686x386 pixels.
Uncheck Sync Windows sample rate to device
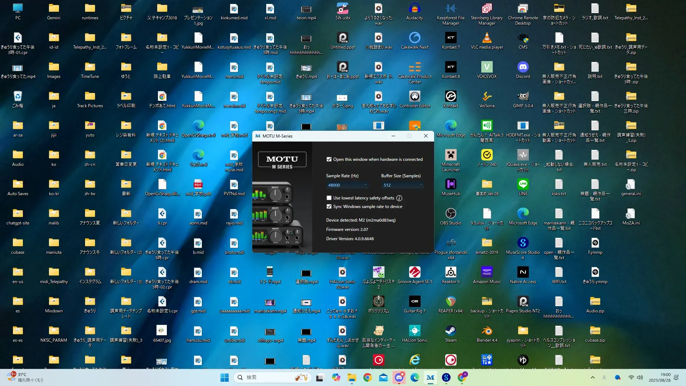coord(329,207)
